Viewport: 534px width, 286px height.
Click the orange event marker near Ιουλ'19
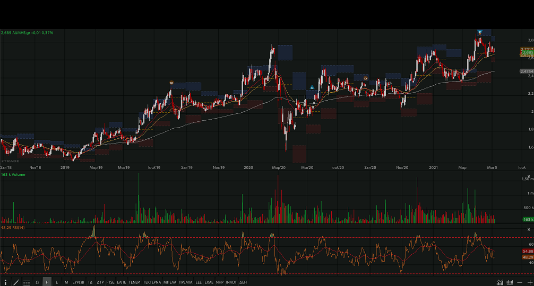171,83
